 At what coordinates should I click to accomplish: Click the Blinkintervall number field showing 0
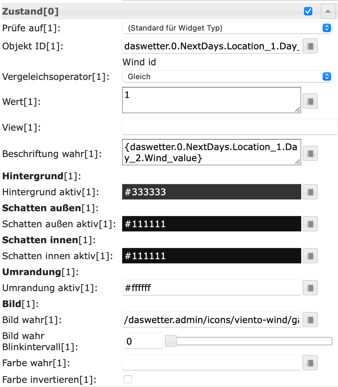[x=143, y=341]
